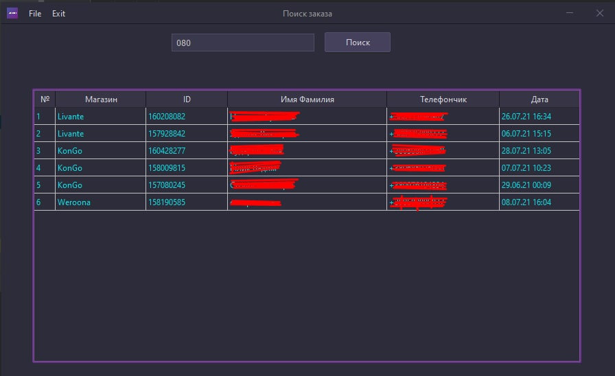This screenshot has width=615, height=376.
Task: Open the File menu
Action: click(35, 13)
